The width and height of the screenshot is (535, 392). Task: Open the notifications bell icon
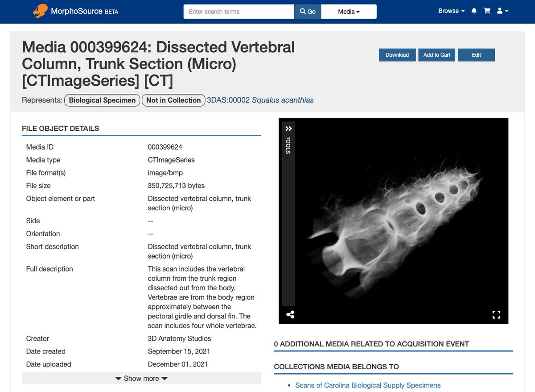(x=474, y=11)
